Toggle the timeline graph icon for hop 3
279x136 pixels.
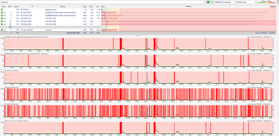point(4,15)
